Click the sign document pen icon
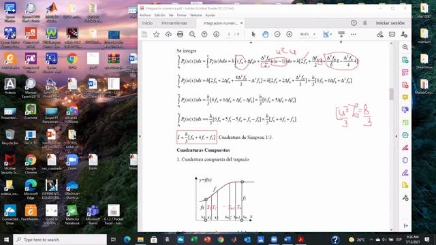The image size is (436, 245). (x=380, y=34)
